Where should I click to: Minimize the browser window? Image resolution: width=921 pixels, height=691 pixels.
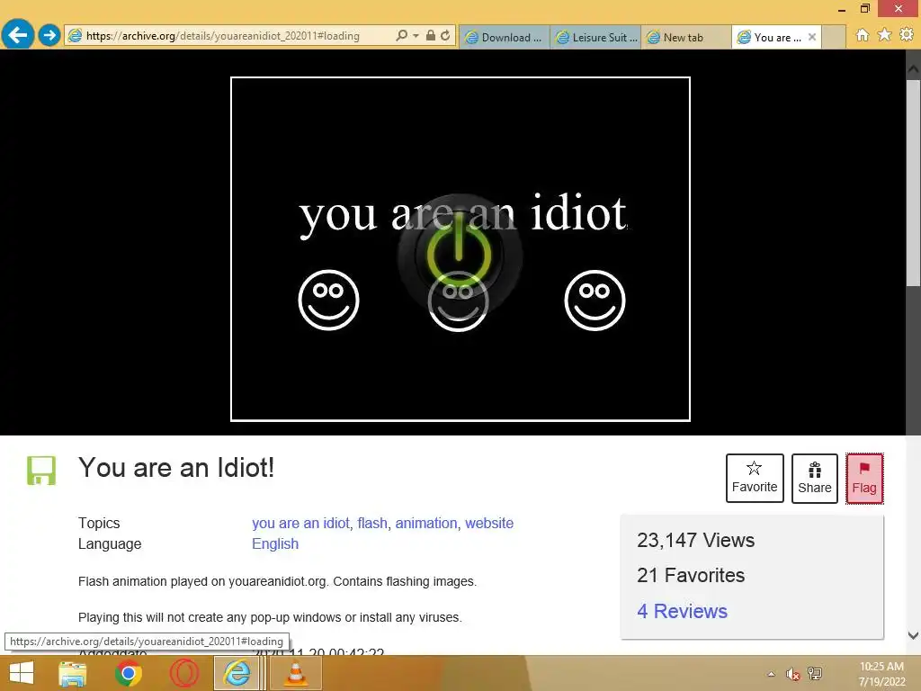tap(842, 9)
